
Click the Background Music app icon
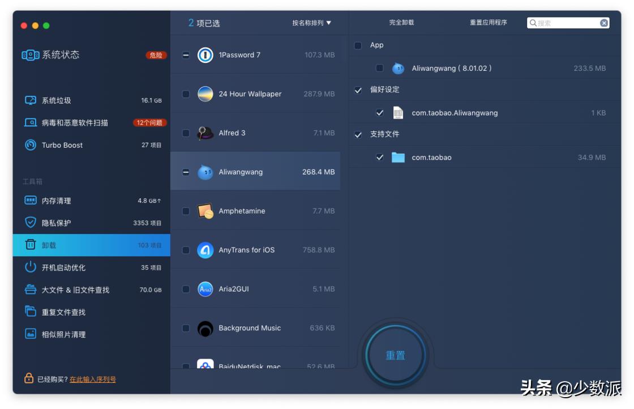point(205,328)
